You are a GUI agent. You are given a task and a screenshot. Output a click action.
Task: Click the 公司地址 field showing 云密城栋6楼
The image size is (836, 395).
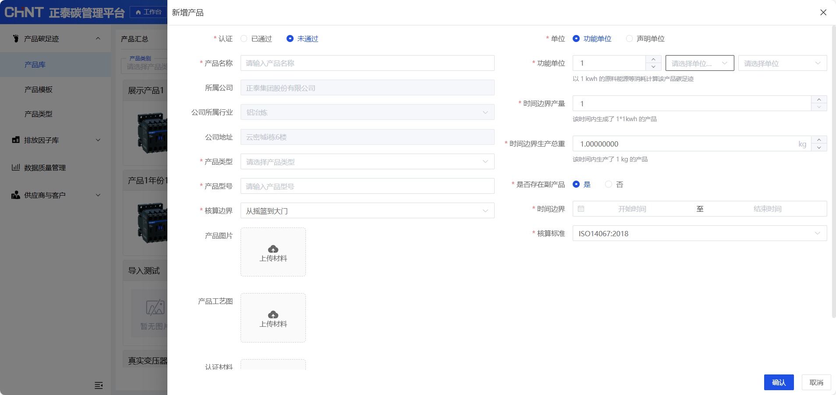click(367, 137)
